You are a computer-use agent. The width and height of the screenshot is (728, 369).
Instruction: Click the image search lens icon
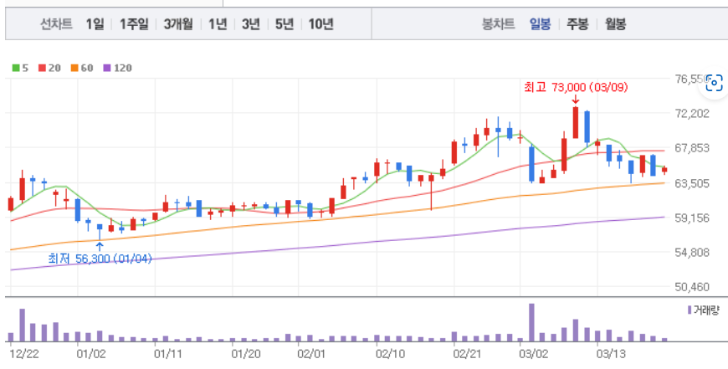(715, 84)
